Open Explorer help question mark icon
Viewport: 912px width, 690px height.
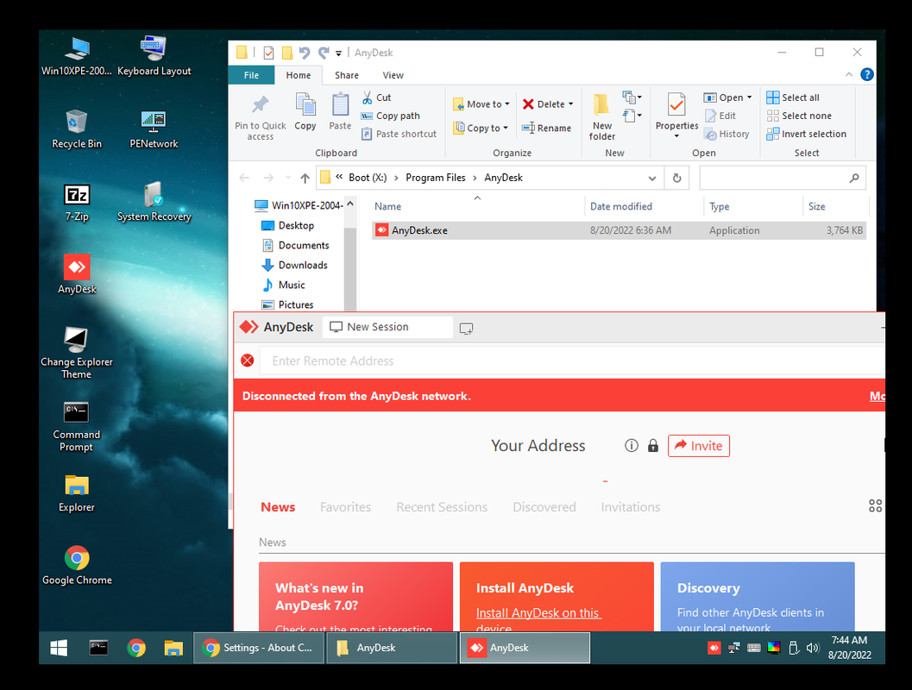[x=866, y=74]
